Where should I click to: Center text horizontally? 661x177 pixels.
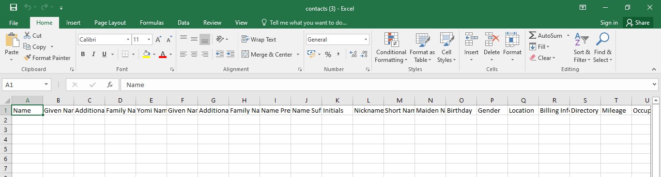[194, 54]
